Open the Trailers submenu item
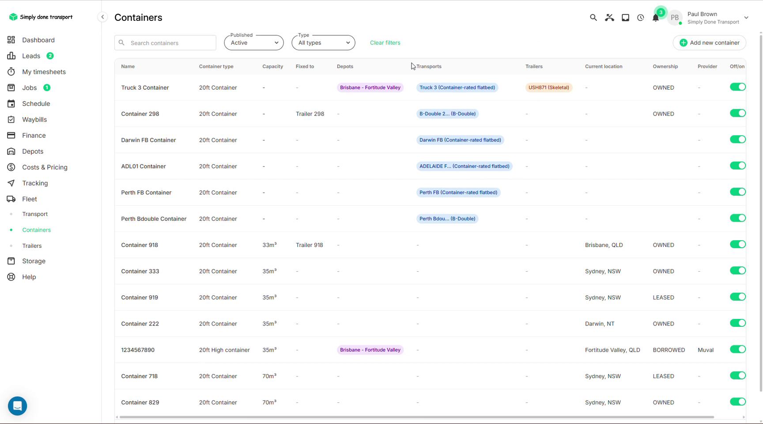Viewport: 763px width, 424px height. coord(32,246)
